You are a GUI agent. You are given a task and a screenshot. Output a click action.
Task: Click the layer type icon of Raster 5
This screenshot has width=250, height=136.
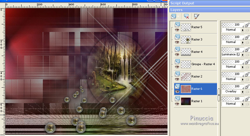point(177,25)
